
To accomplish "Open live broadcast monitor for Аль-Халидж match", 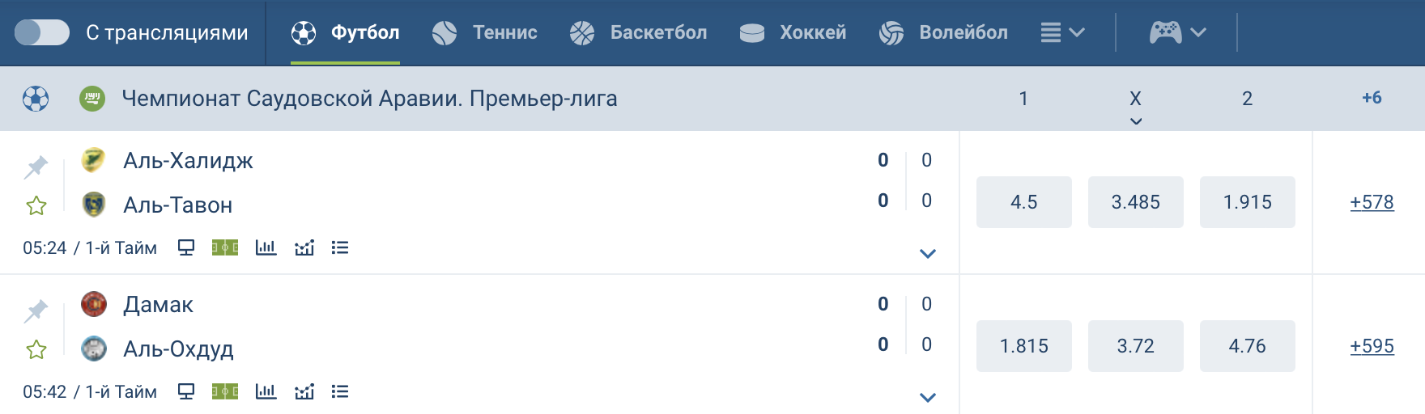I will (186, 247).
